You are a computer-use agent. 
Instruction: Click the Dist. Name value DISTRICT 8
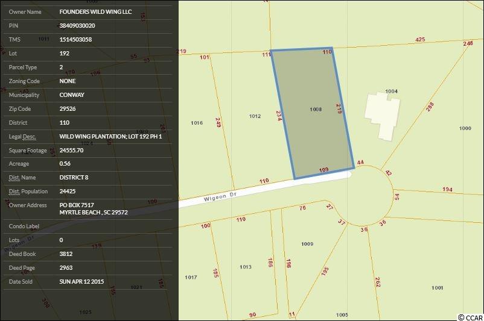74,178
